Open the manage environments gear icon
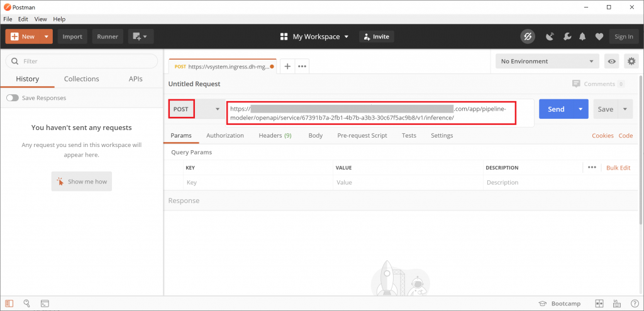The height and width of the screenshot is (311, 644). (x=631, y=61)
